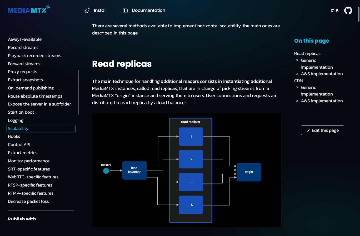Image resolution: width=360 pixels, height=236 pixels.
Task: Go to Start on boot page
Action: pos(21,112)
